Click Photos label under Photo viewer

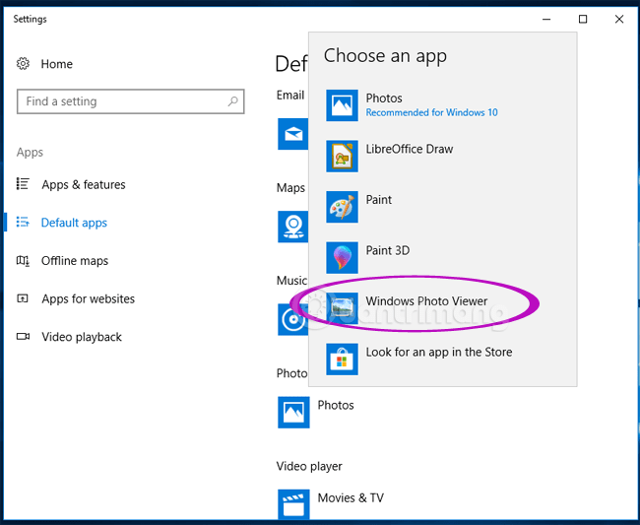click(x=336, y=405)
